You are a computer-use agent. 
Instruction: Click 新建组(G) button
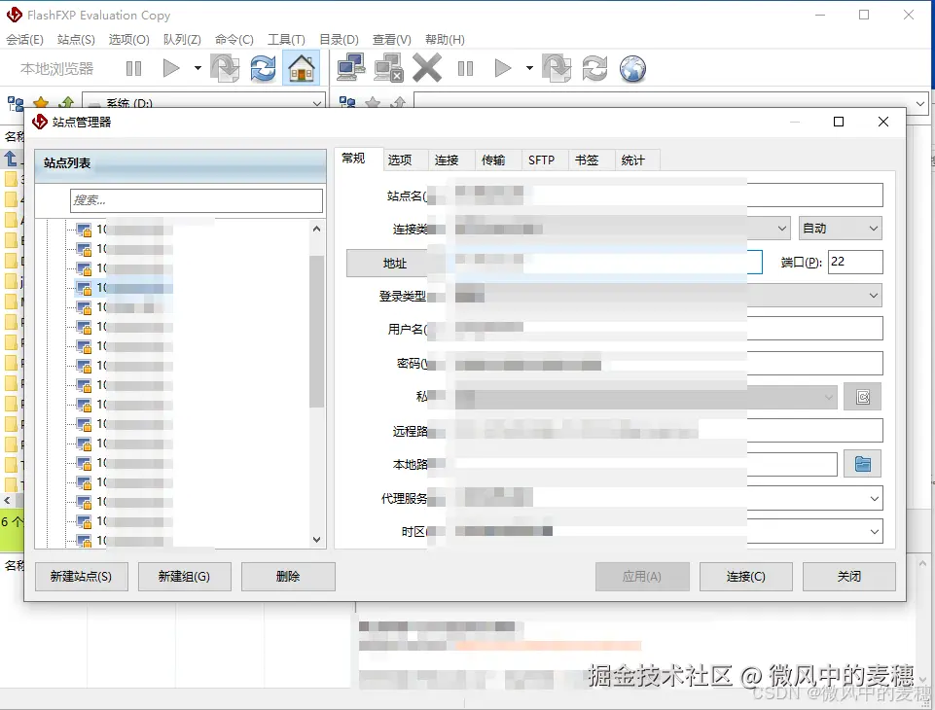point(184,577)
